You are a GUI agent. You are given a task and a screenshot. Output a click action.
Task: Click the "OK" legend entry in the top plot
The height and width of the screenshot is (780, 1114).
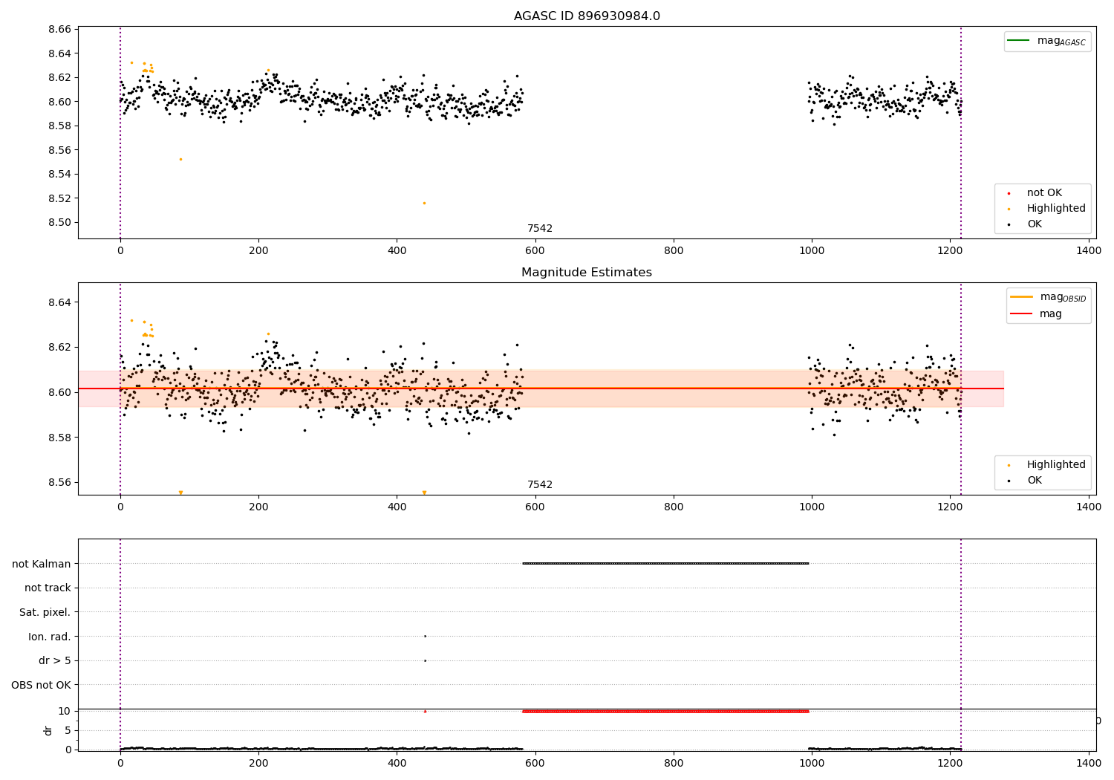[x=1034, y=224]
